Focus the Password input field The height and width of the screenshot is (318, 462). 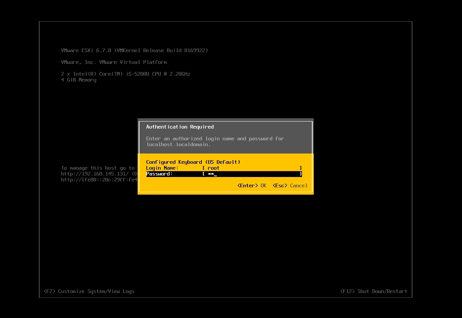click(x=252, y=174)
